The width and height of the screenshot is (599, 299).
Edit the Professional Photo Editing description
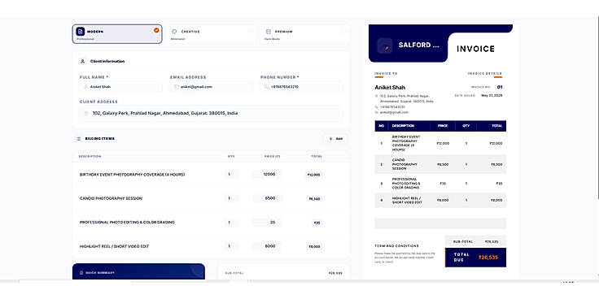coord(127,223)
